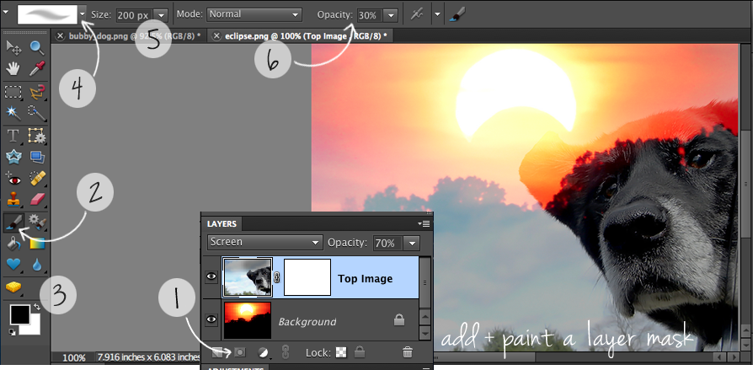Select the Eyedropper tool

click(x=37, y=69)
